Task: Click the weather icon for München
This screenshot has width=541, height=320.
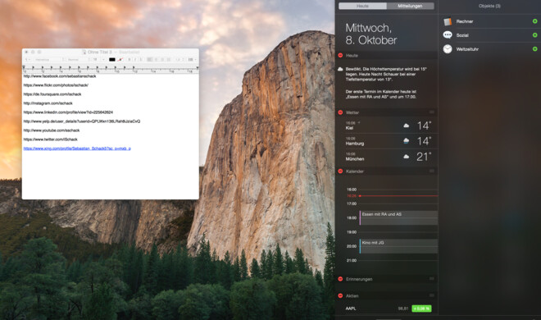Action: [407, 157]
